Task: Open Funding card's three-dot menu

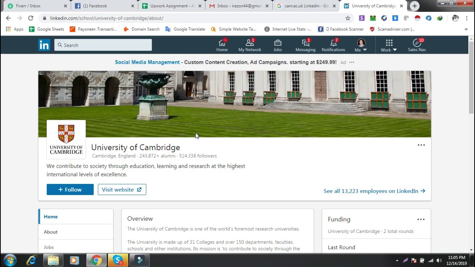Action: pyautogui.click(x=421, y=219)
